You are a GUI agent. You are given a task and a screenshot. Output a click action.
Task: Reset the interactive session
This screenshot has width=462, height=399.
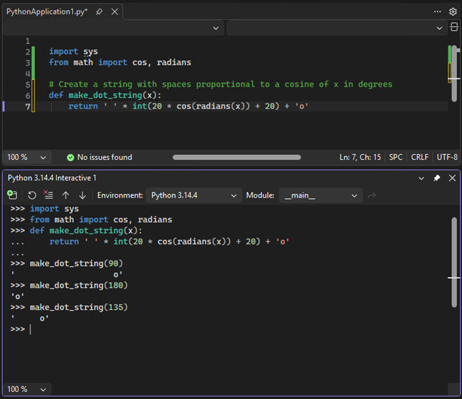point(31,195)
